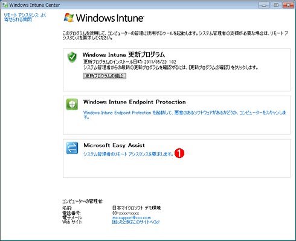This screenshot has width=296, height=241.
Task: Open the 困ったときはこのサイトへGo! web site link
Action: point(136,222)
